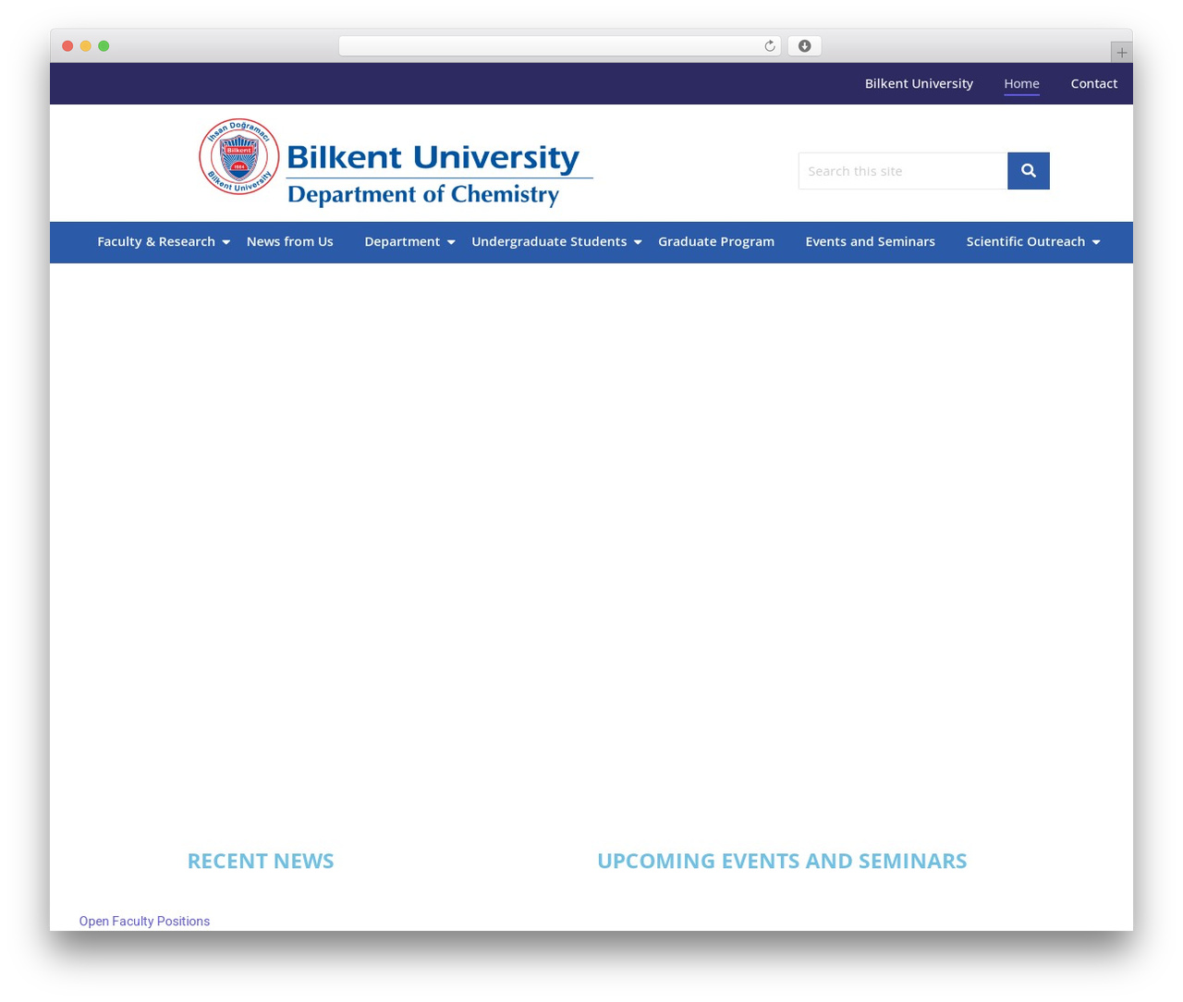This screenshot has height=1002, width=1183.
Task: Maximize the window with green button
Action: point(104,46)
